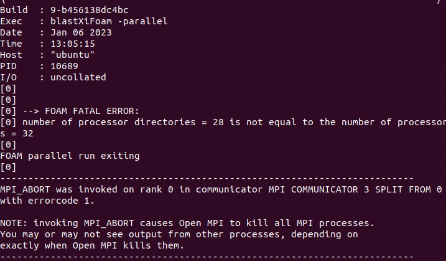Click the I/O value uncollated
Screen dimensions: 446x261
(77, 77)
